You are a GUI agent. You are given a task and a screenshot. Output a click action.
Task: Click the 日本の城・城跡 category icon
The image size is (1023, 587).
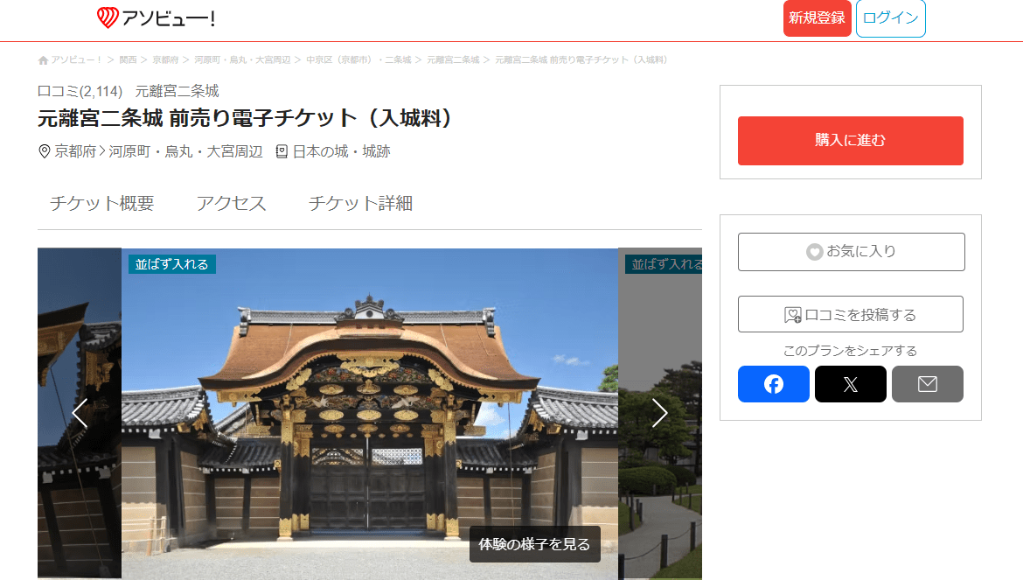coord(281,150)
